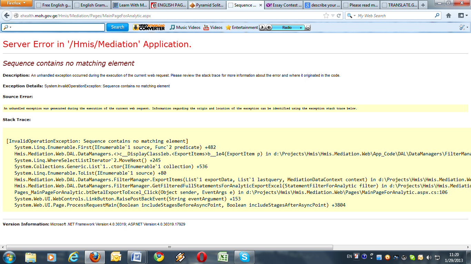Switch to the Essay Contest tab
This screenshot has width=471, height=264.
284,5
